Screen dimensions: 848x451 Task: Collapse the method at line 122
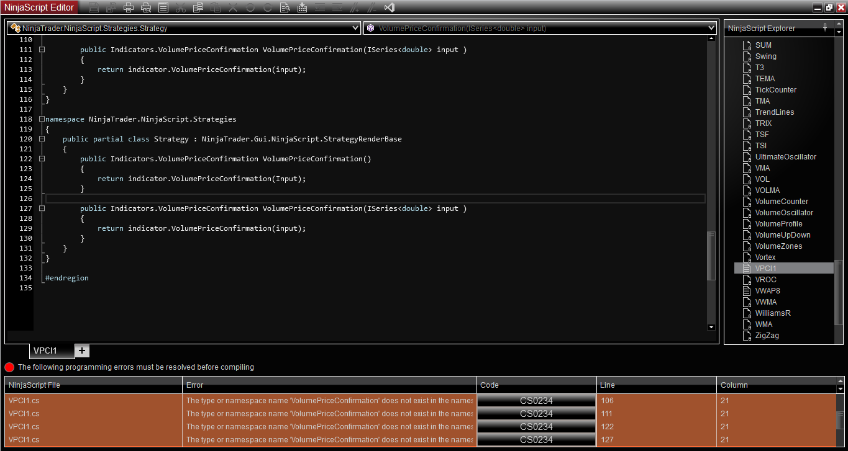pos(42,159)
